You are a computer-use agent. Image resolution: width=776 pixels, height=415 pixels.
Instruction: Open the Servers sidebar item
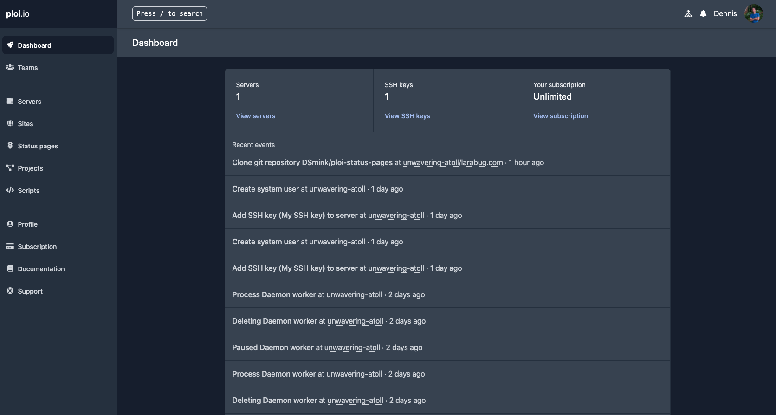coord(58,102)
